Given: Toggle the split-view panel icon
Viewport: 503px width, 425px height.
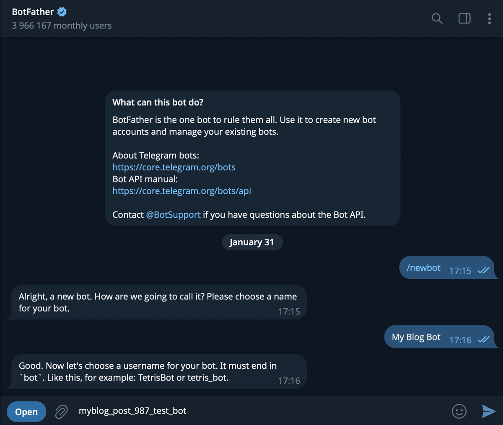Looking at the screenshot, I should point(464,18).
